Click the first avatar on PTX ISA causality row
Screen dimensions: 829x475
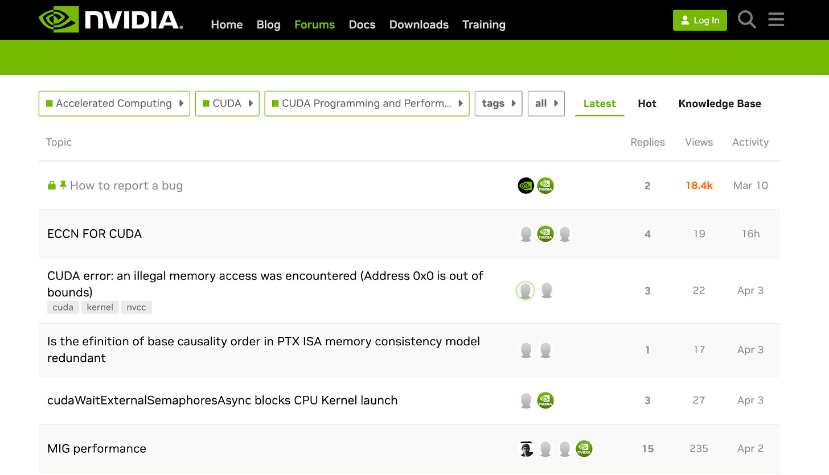[x=526, y=350]
